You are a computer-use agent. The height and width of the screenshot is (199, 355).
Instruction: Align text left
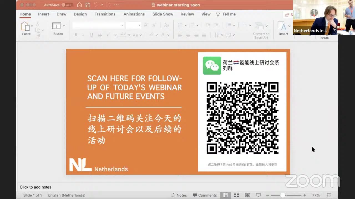click(x=180, y=35)
